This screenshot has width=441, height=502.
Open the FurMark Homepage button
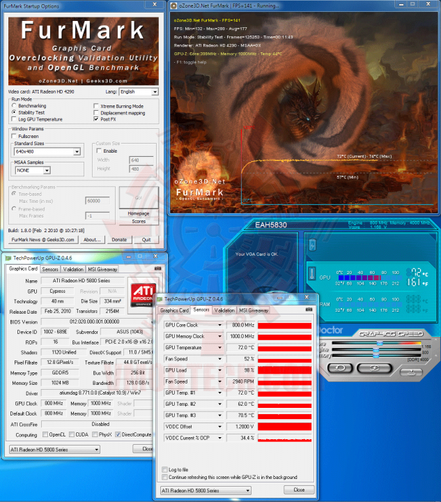[139, 213]
